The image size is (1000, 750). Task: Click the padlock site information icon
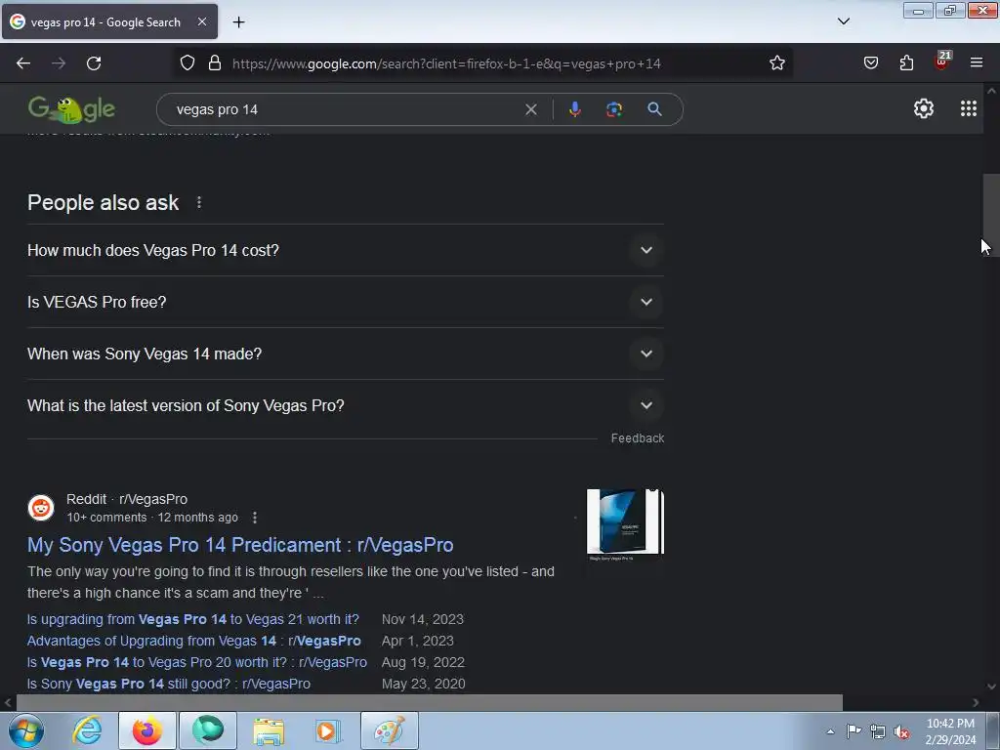pos(215,63)
